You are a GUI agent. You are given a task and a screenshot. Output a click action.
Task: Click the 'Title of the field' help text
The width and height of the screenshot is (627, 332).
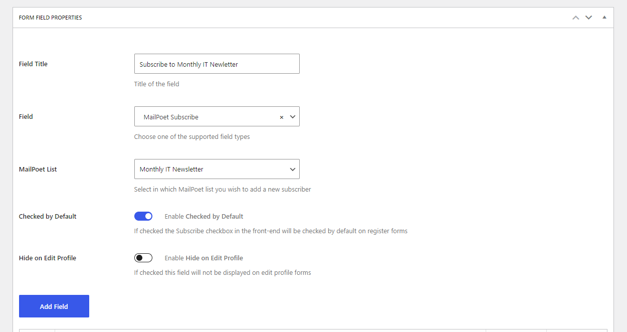pyautogui.click(x=156, y=84)
